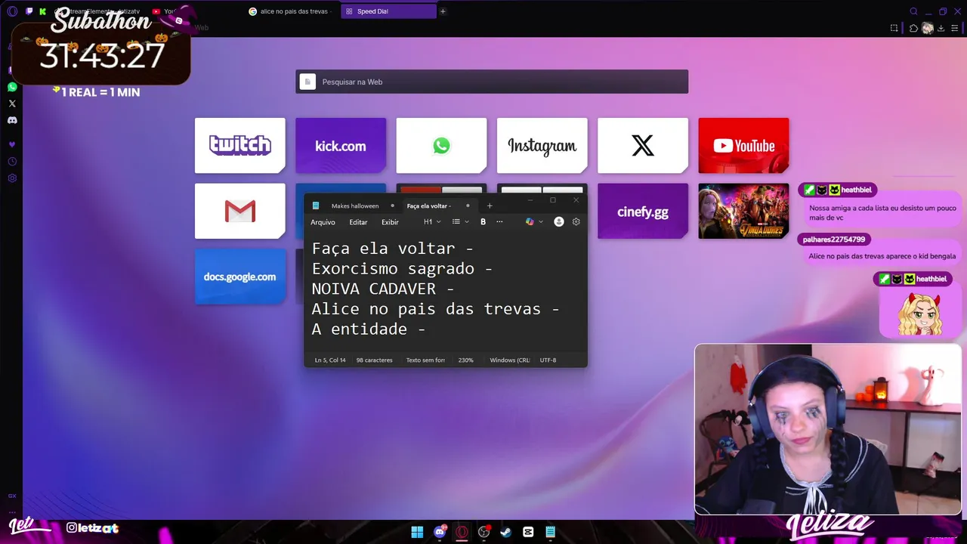
Task: Click the line Exorcismo sagrado in Notepad
Action: 402,268
